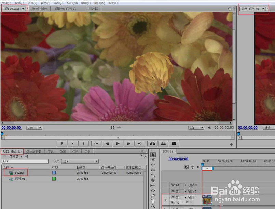
Task: Step forward one frame in Source monitor
Action: [x=128, y=143]
